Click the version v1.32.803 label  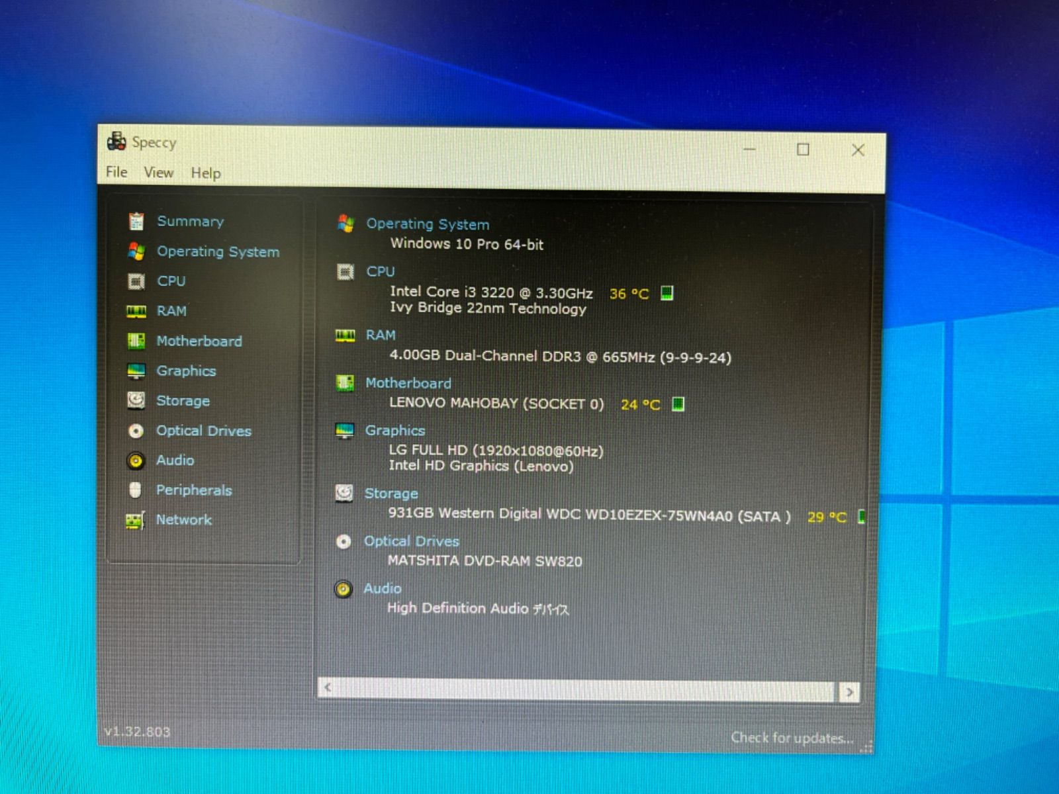point(138,731)
